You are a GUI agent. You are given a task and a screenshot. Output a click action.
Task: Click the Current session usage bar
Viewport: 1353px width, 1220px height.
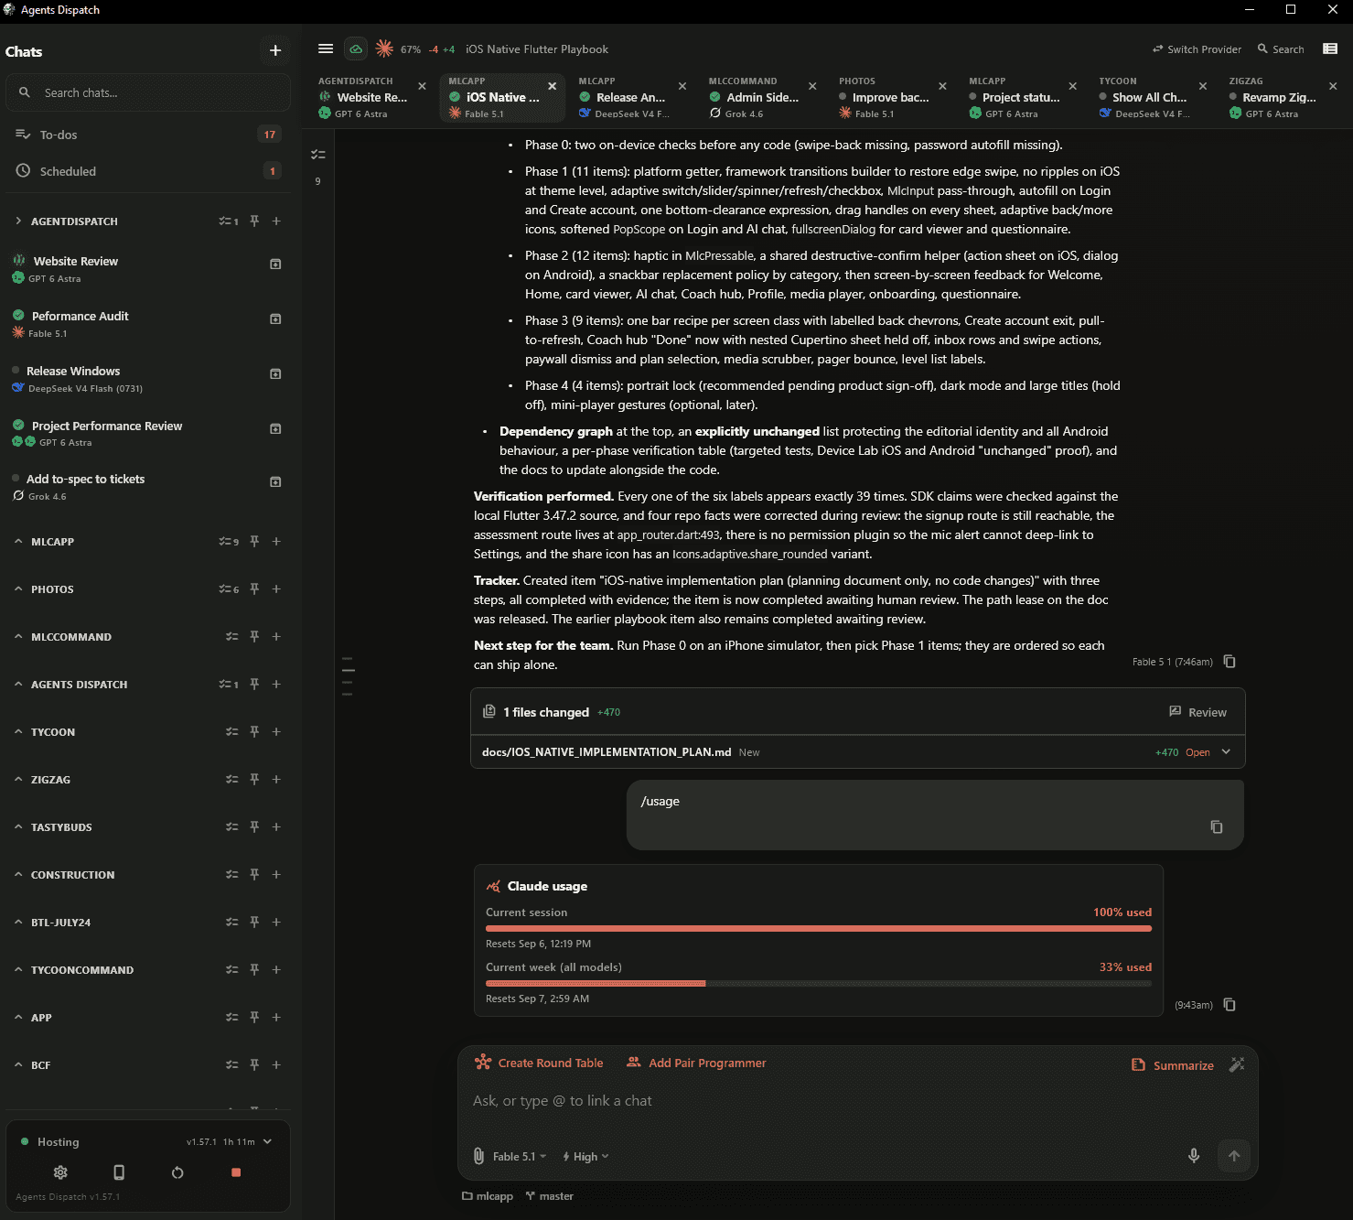click(x=819, y=928)
